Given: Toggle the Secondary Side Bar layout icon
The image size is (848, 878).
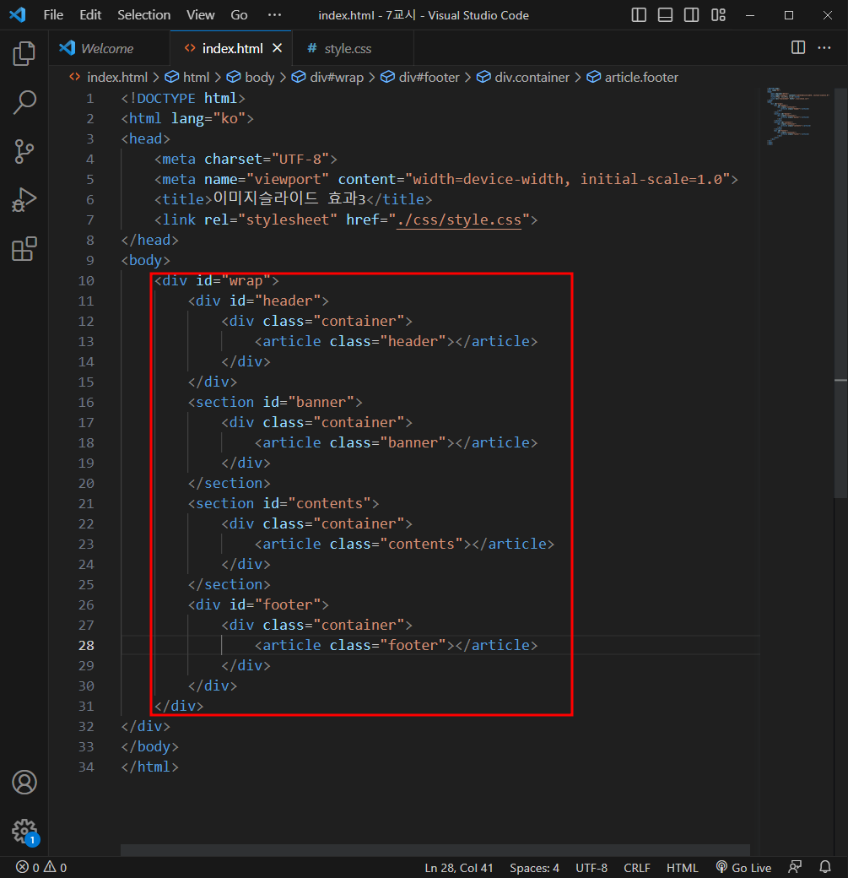Looking at the screenshot, I should pyautogui.click(x=691, y=15).
